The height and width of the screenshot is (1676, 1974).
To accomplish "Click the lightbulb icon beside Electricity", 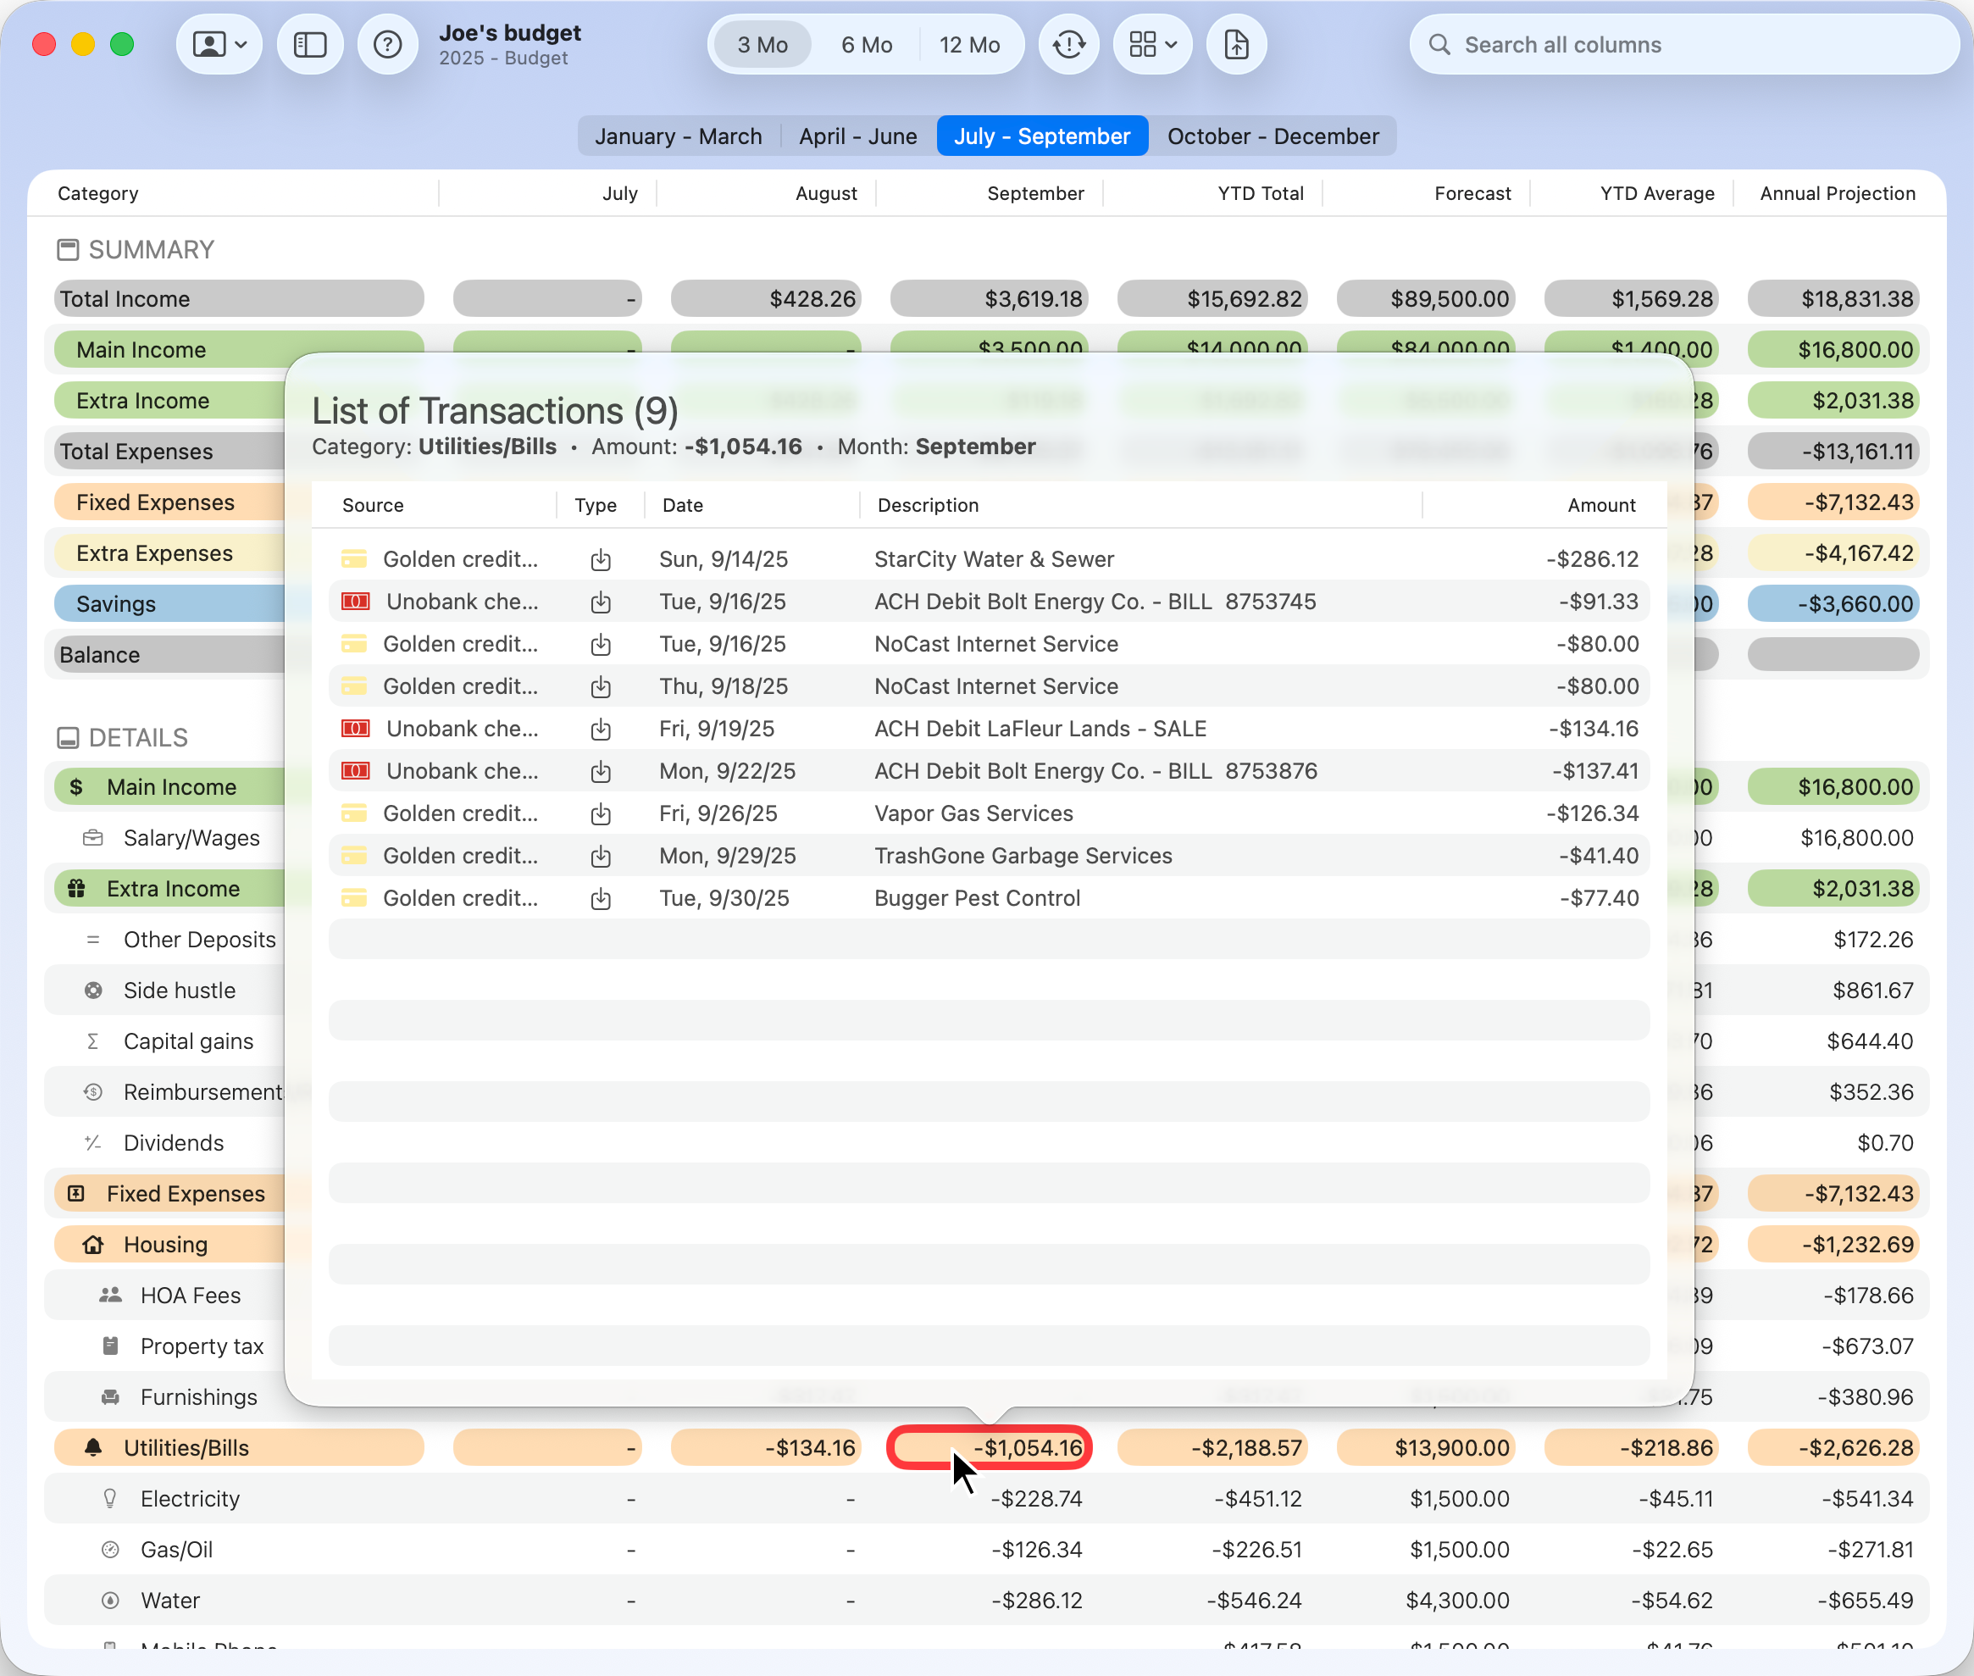I will [x=110, y=1498].
